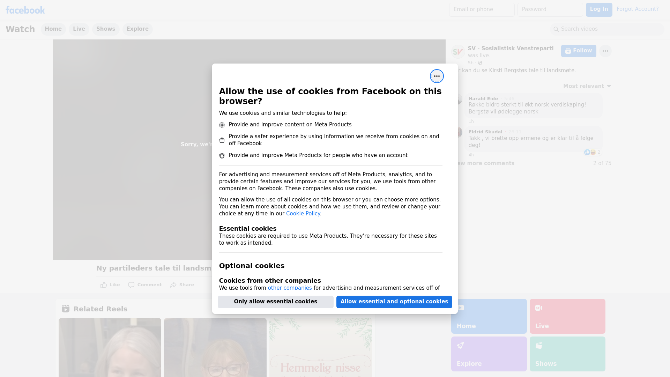Switch to the Explore tab in Watch
670x377 pixels.
click(x=137, y=29)
